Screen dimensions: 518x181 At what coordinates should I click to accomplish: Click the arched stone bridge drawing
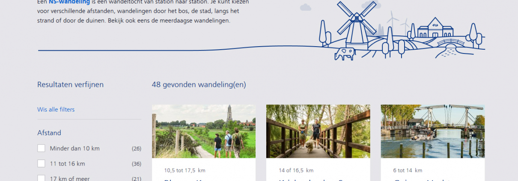point(450,42)
